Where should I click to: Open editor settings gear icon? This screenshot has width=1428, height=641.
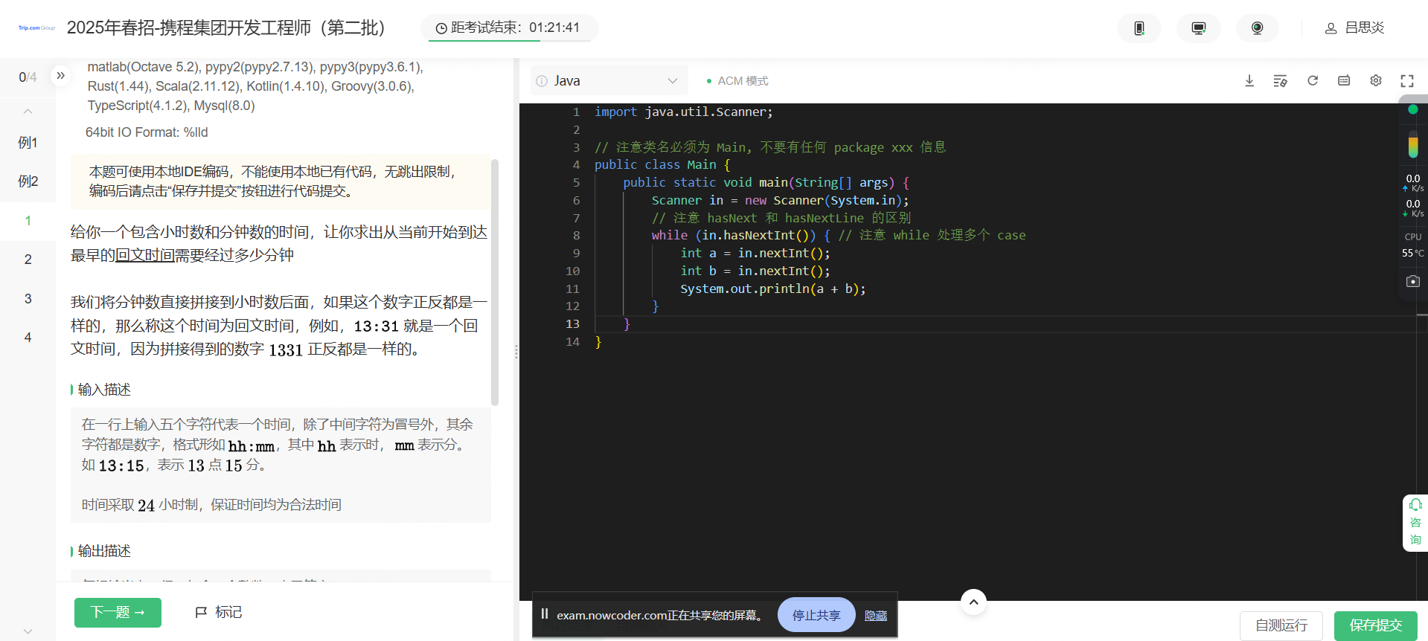(x=1376, y=80)
